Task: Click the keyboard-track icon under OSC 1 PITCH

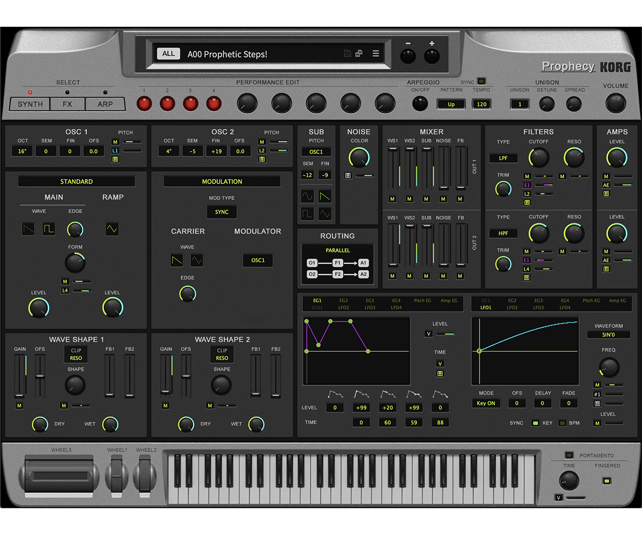Action: pos(115,159)
